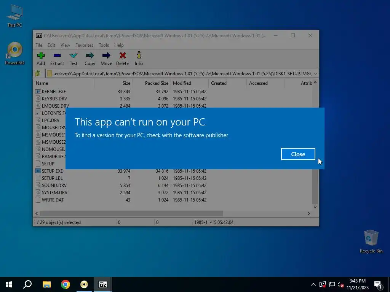390x292 pixels.
Task: Click the WRITE.DAT file icon
Action: point(38,200)
